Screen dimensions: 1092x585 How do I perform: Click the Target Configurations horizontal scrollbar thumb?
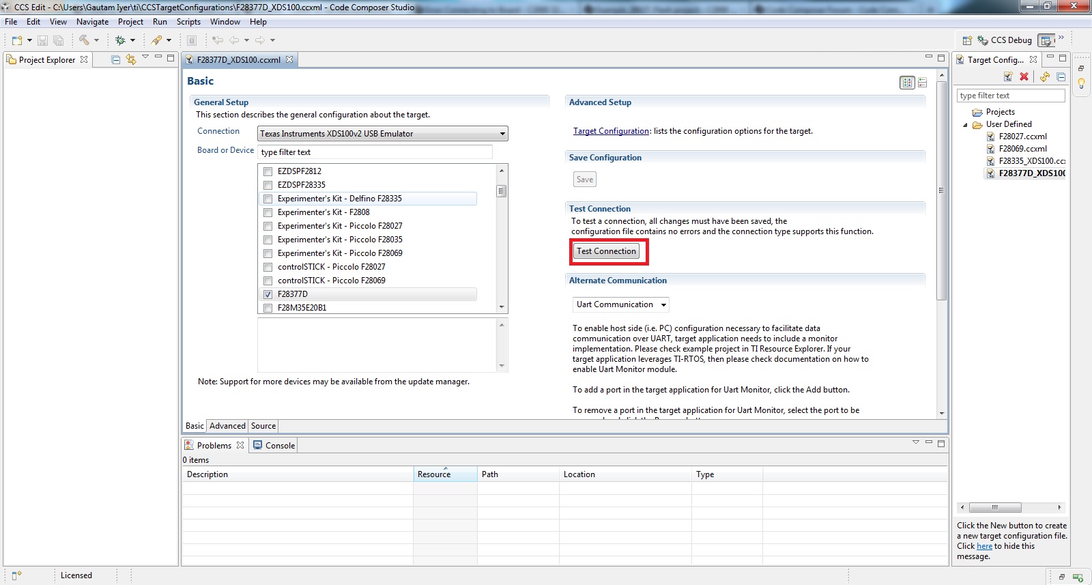click(995, 507)
